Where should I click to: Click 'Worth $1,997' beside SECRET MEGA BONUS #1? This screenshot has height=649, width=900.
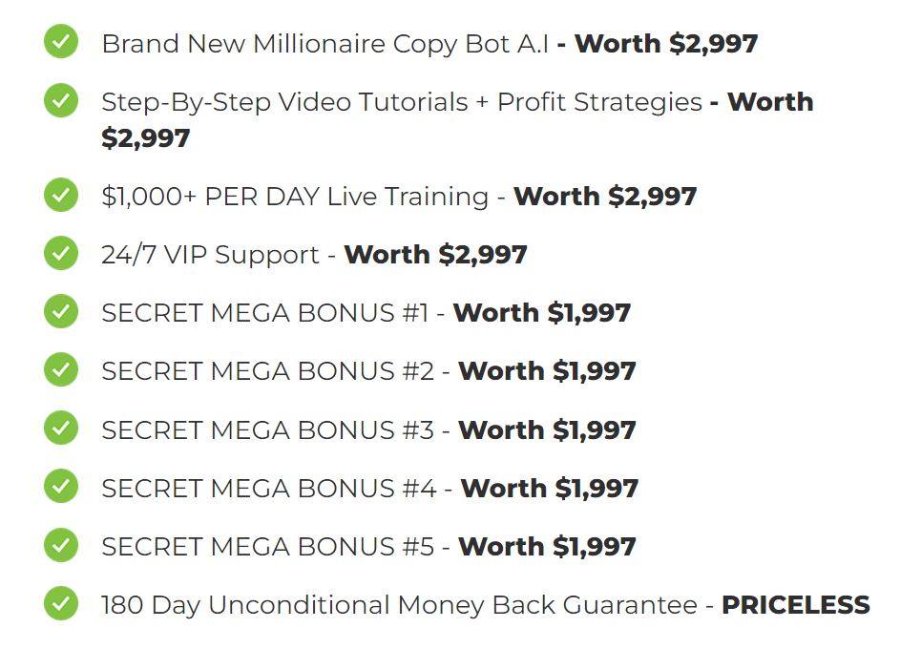[542, 313]
